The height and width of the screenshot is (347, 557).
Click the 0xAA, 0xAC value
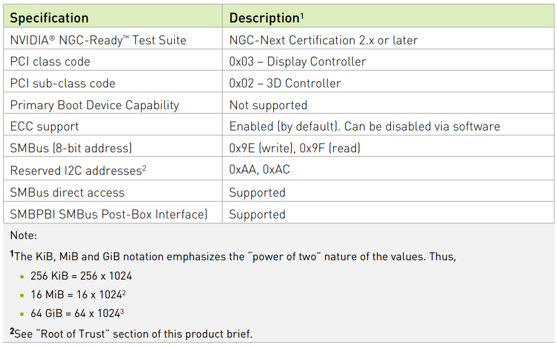pos(259,170)
